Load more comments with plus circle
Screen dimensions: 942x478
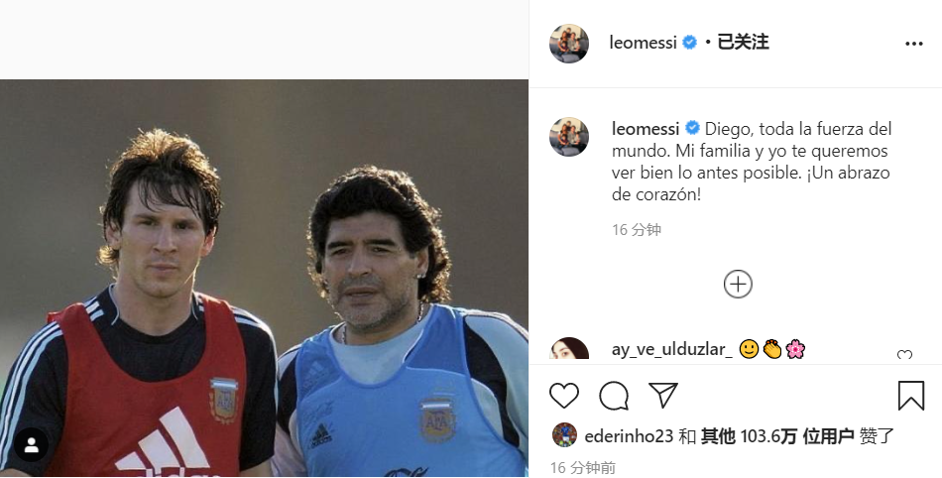(738, 285)
